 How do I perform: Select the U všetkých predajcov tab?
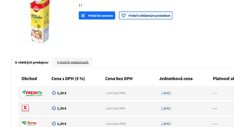tap(32, 62)
